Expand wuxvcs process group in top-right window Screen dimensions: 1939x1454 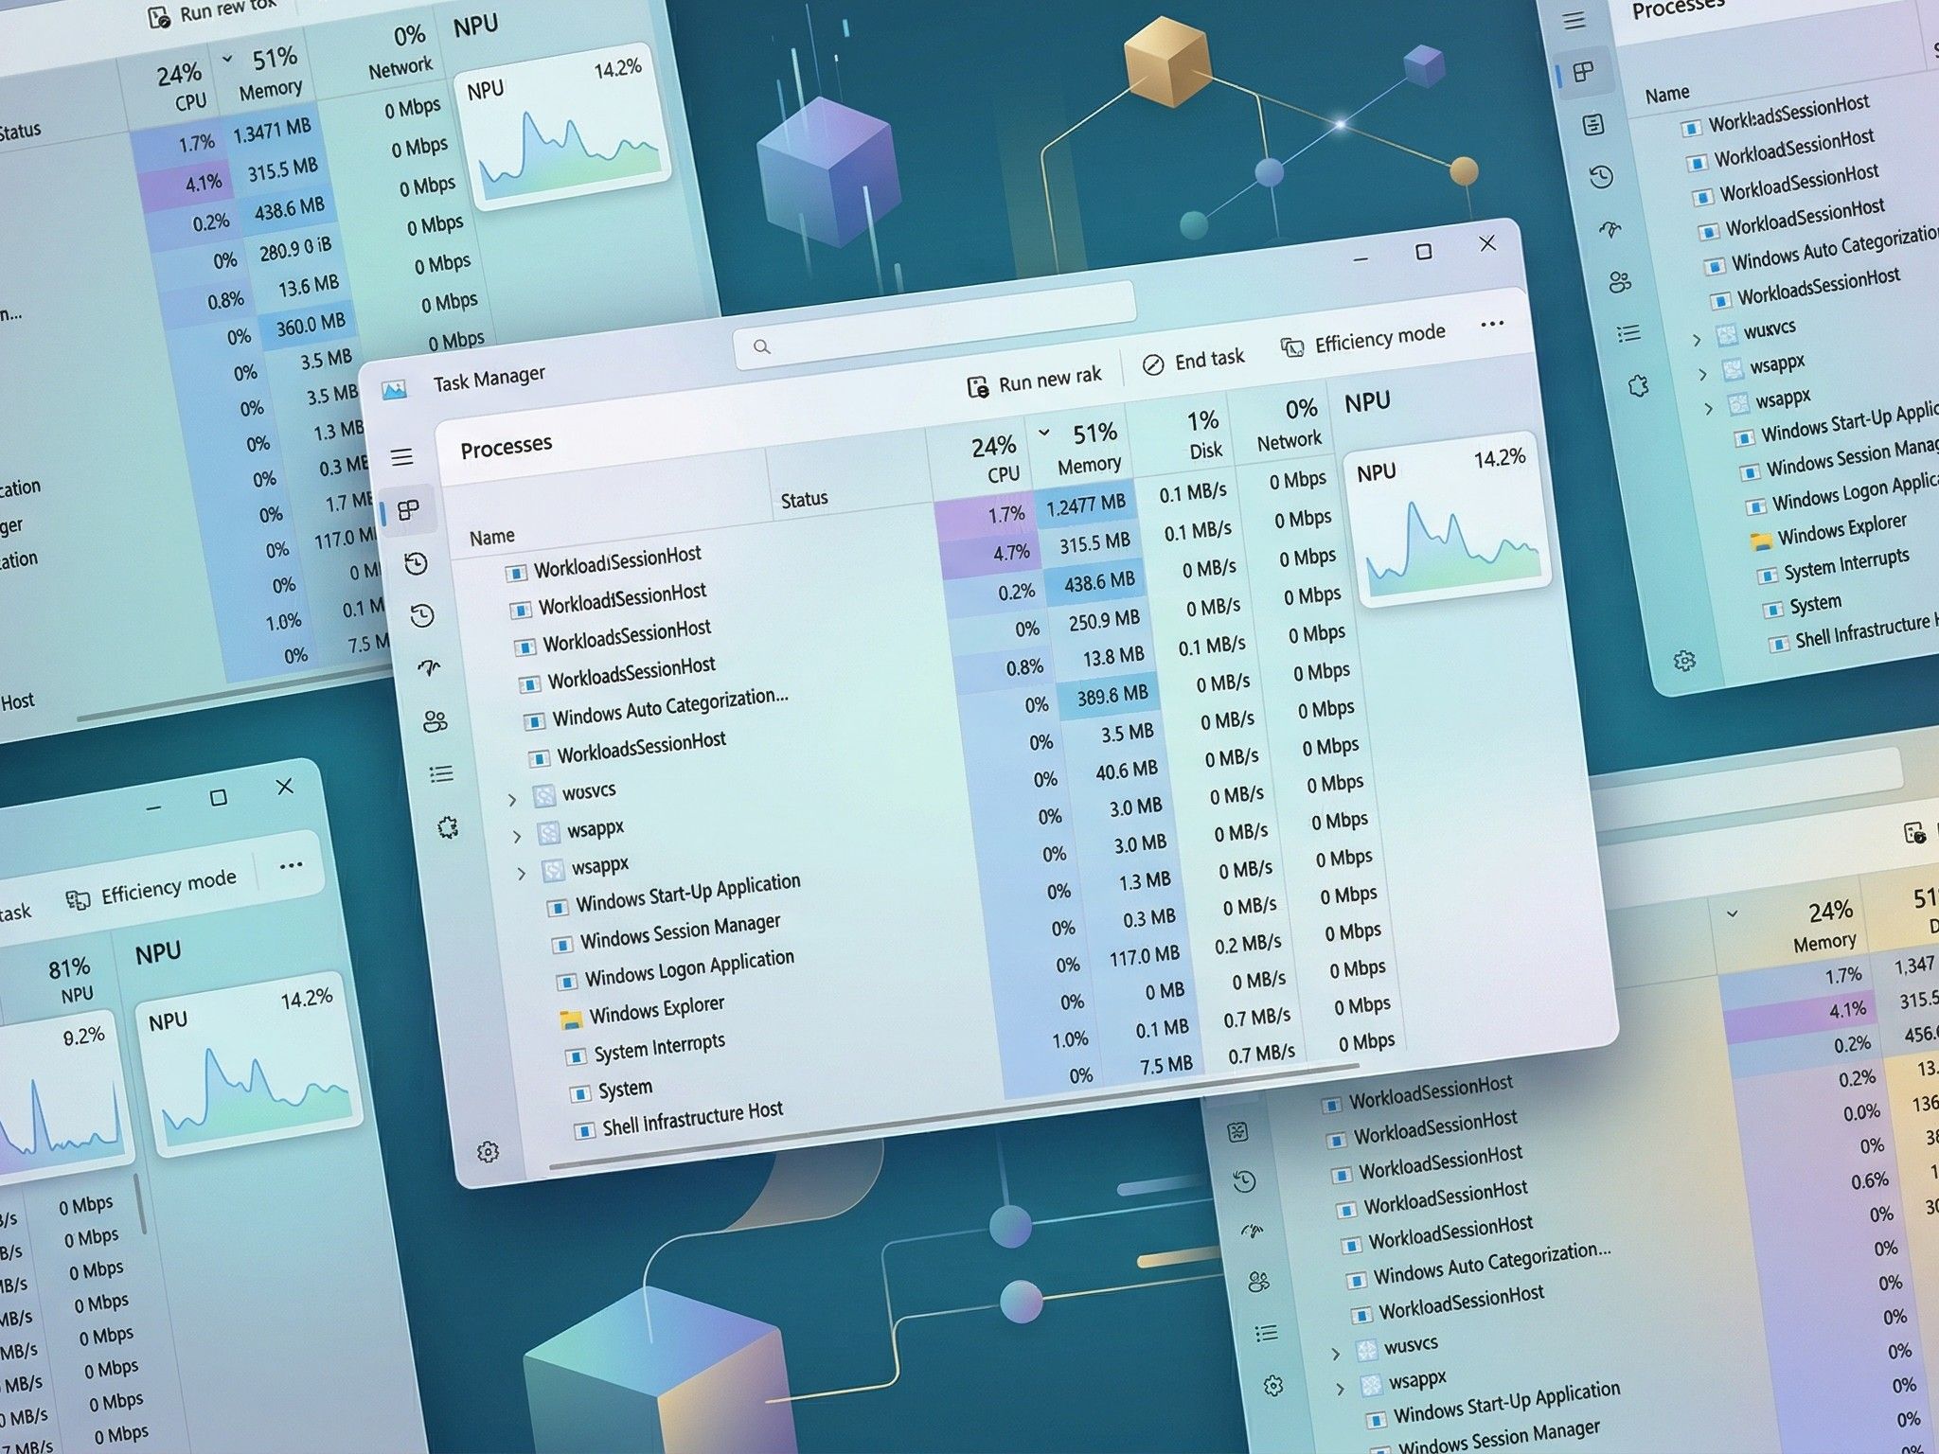click(1697, 339)
